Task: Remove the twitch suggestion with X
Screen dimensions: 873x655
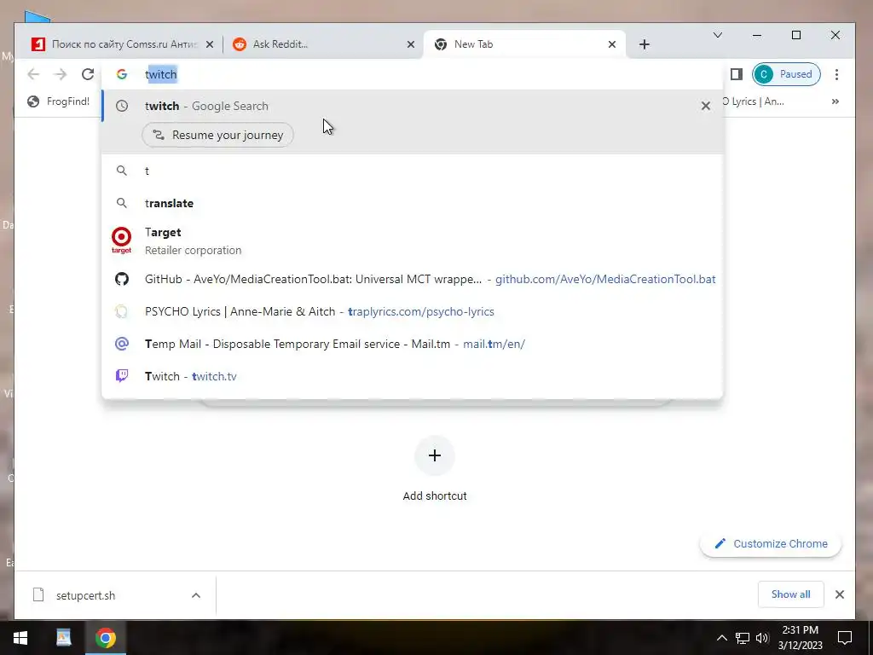Action: (x=705, y=106)
